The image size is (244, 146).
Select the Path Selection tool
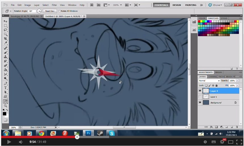(x=5, y=92)
